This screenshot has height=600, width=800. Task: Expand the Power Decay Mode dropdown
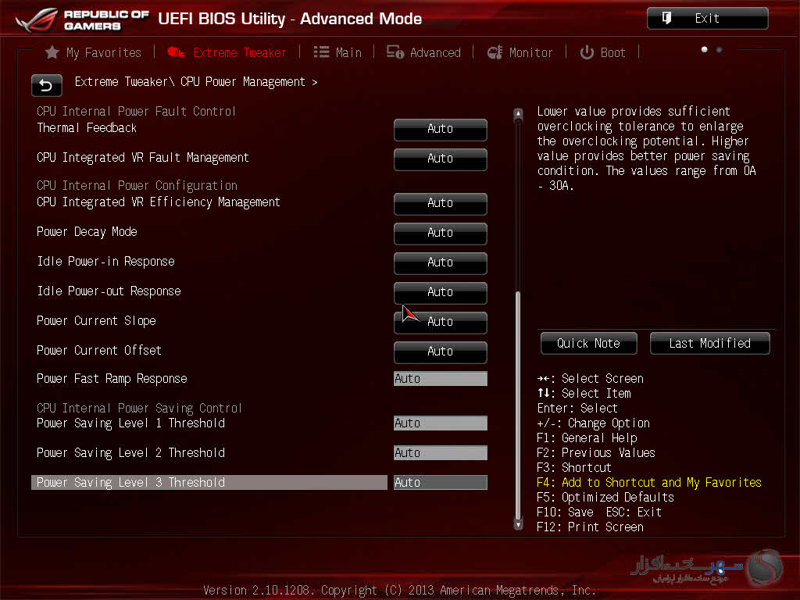tap(440, 233)
